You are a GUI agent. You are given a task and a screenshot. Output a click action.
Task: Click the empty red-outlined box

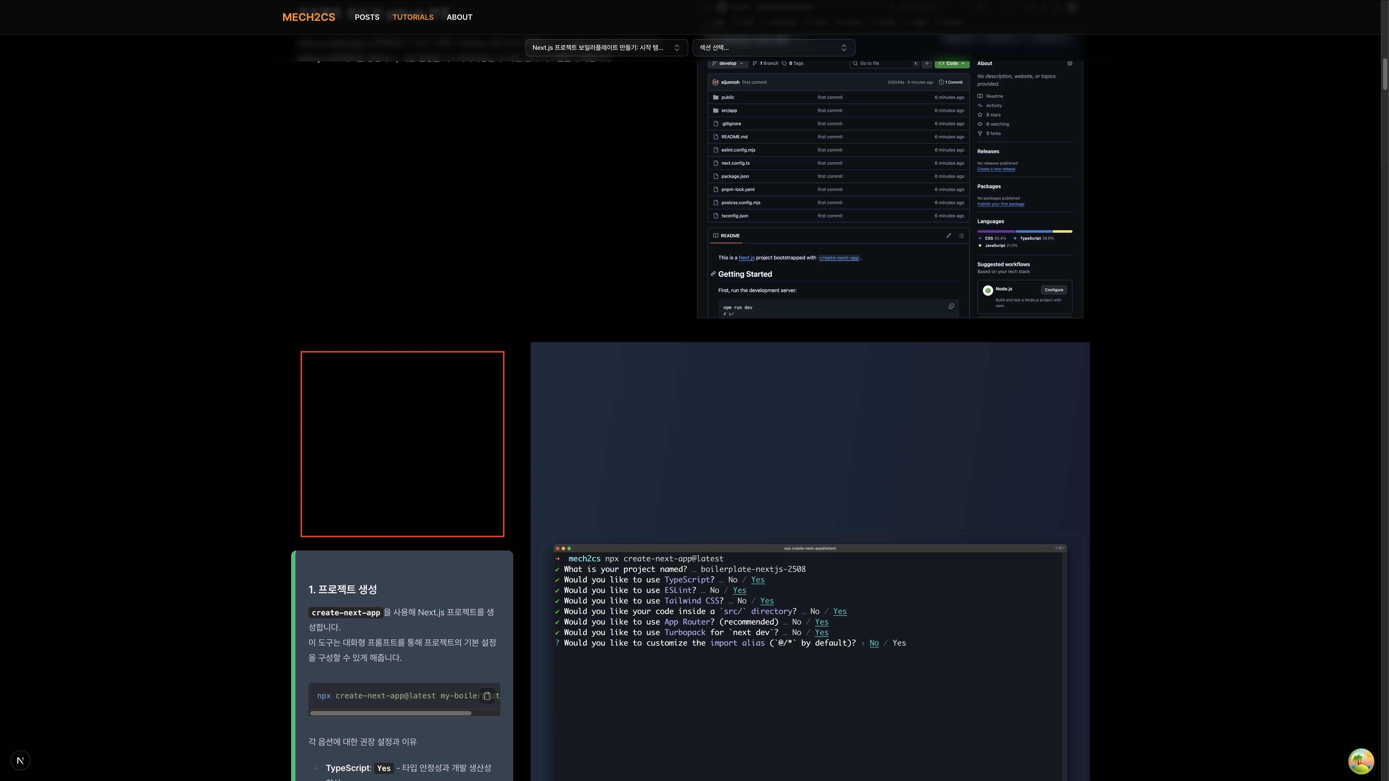click(402, 444)
